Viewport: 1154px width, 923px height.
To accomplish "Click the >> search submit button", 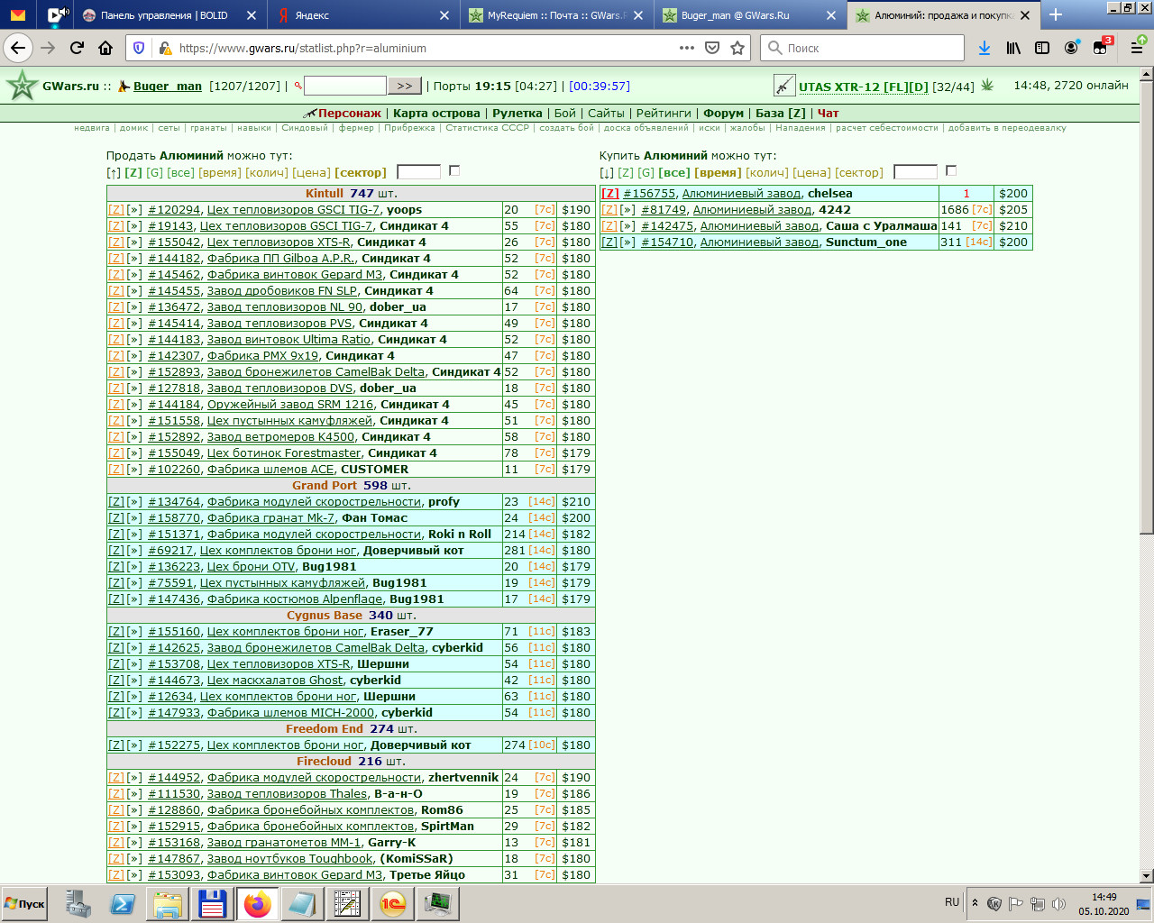I will point(405,86).
